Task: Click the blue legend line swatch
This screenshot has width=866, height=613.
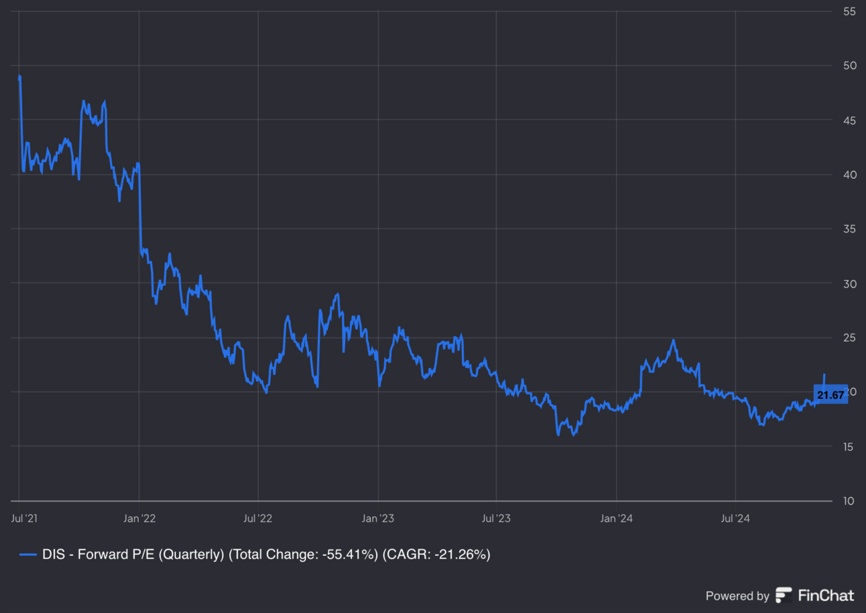Action: pos(27,555)
